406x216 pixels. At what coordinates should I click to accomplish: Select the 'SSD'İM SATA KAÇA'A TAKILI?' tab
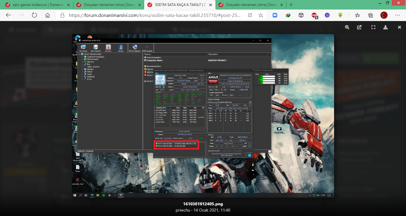[180, 5]
